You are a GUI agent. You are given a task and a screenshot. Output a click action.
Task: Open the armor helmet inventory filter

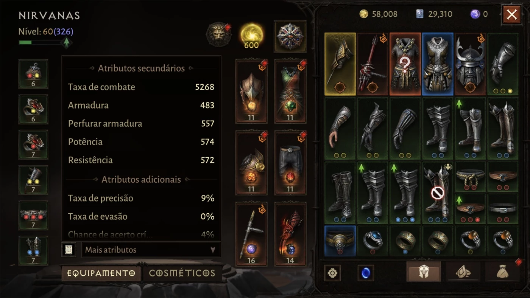click(424, 272)
